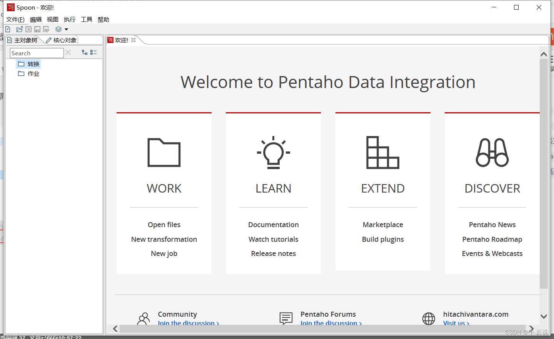
Task: Open the Build plugins link
Action: (383, 239)
